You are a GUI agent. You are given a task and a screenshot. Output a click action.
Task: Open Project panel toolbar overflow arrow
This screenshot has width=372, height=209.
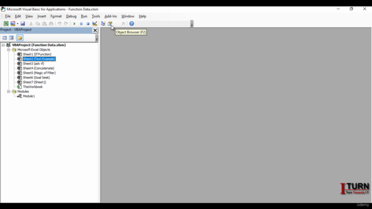pyautogui.click(x=96, y=38)
